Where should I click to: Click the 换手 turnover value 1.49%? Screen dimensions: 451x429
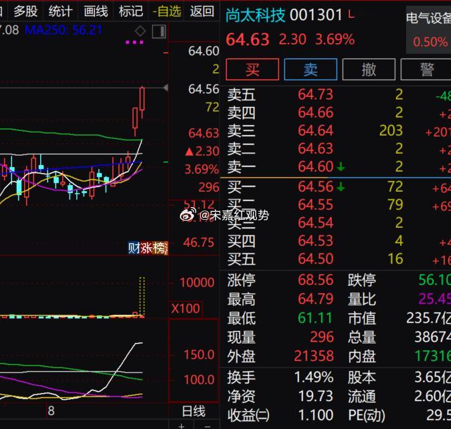pos(314,378)
